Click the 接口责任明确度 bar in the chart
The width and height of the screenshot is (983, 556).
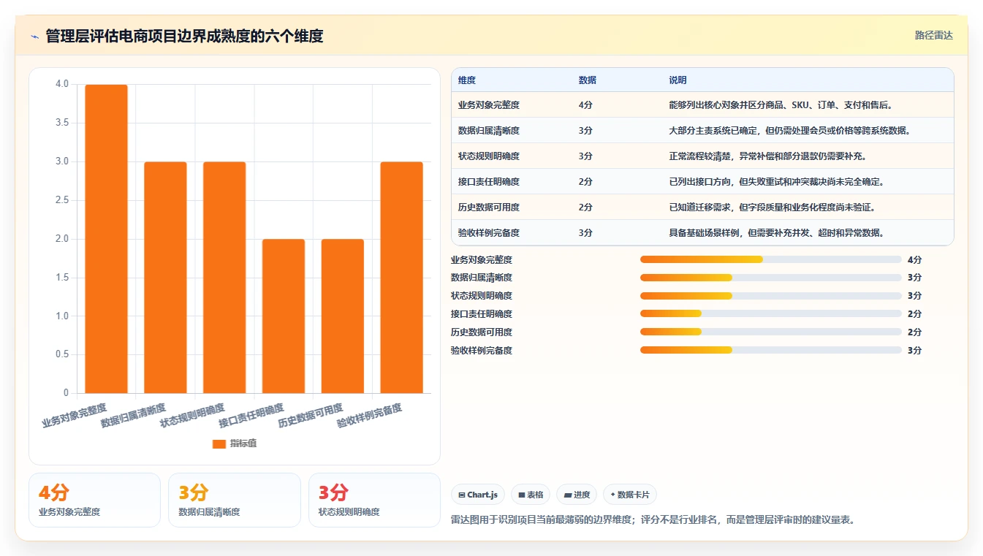tap(284, 316)
